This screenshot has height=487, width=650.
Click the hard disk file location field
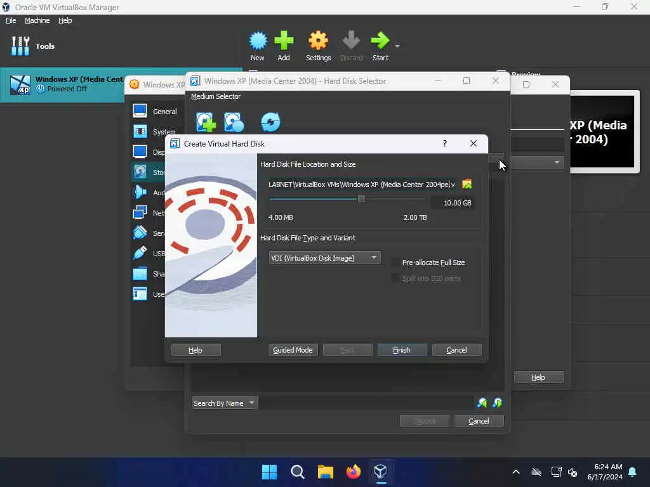click(361, 185)
